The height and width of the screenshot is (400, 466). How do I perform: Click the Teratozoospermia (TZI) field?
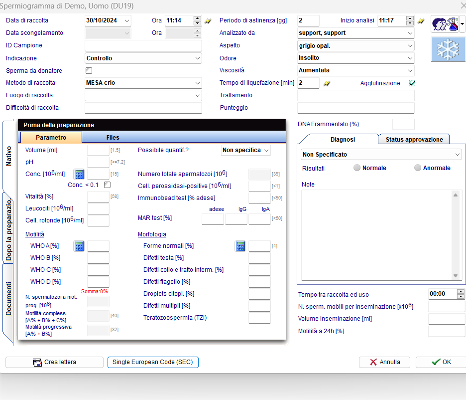259,318
